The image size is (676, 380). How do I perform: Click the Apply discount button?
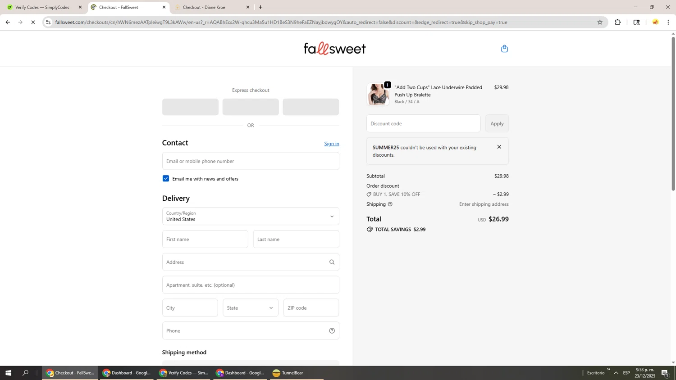coord(497,123)
